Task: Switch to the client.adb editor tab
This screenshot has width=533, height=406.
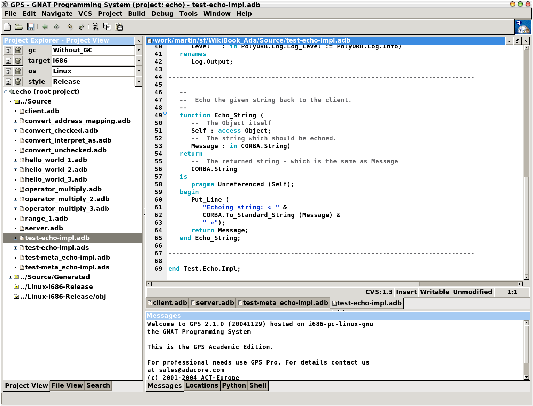Action: coord(167,303)
